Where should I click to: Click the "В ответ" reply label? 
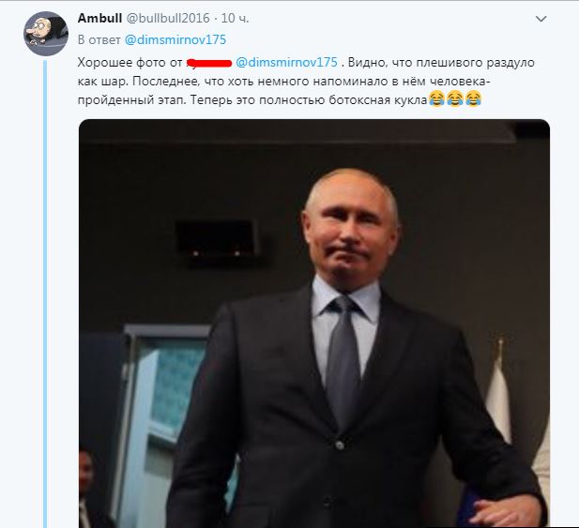coord(99,39)
